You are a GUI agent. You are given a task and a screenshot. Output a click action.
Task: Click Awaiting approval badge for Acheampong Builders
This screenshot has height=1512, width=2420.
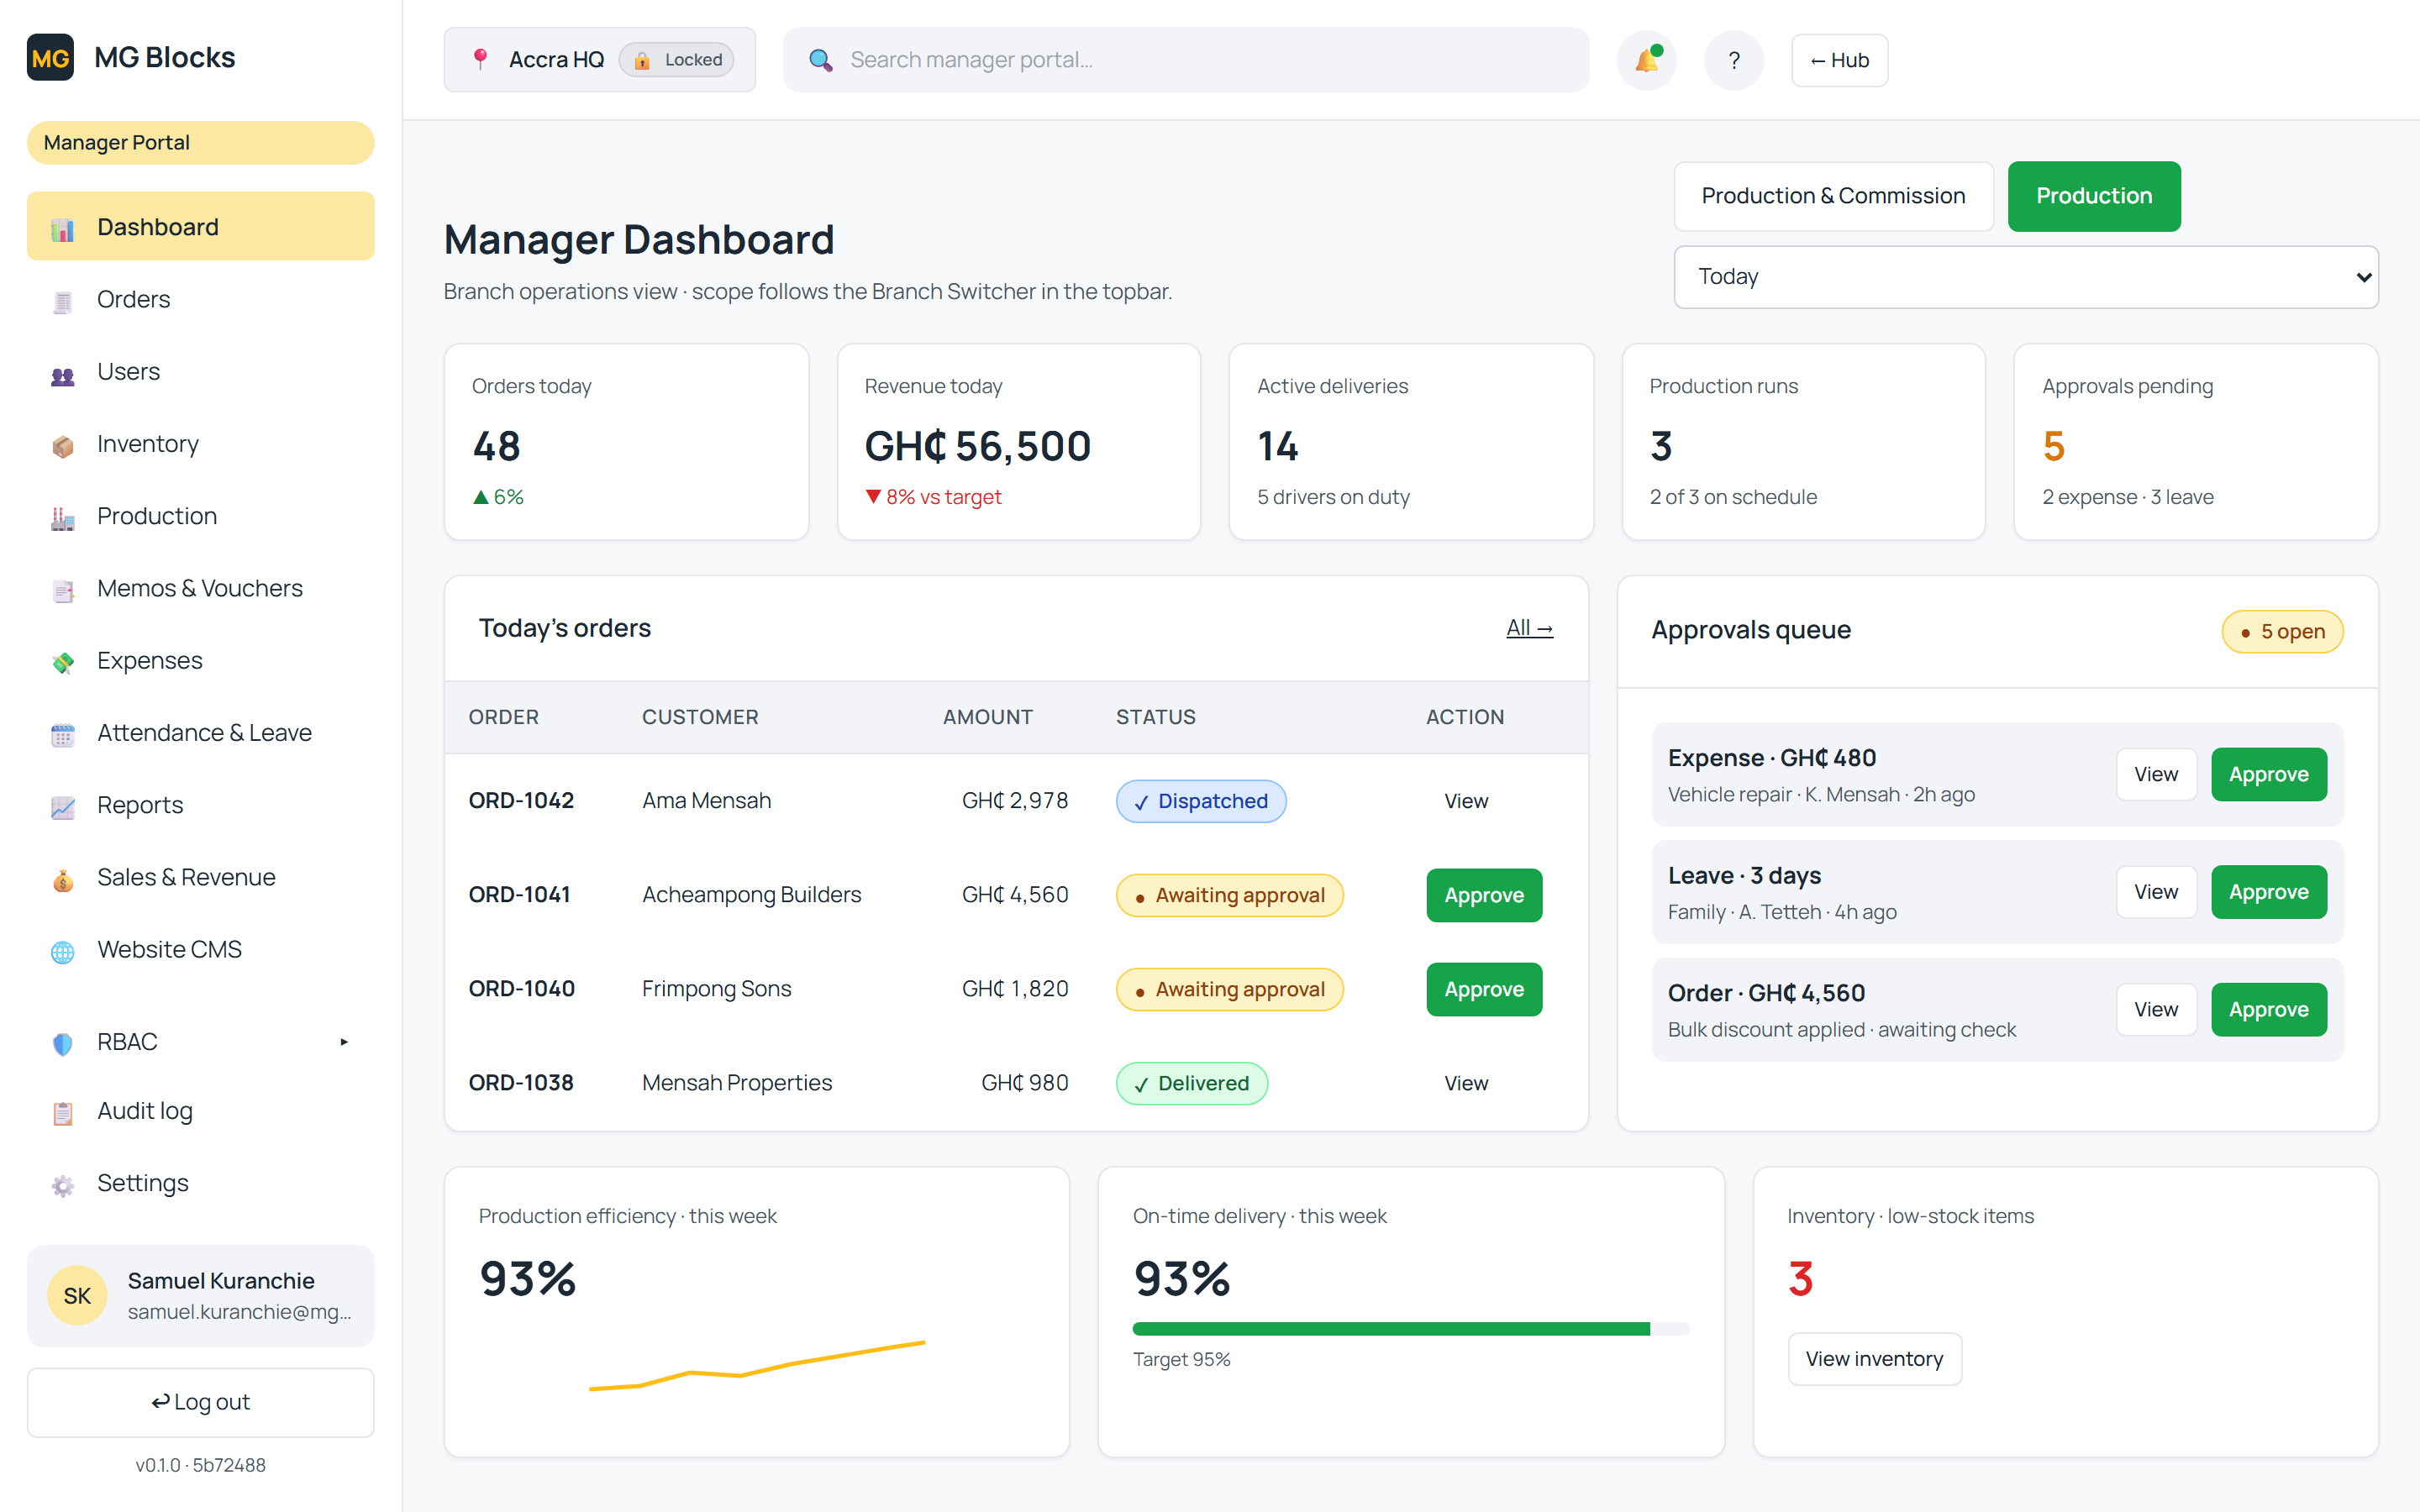(x=1230, y=895)
